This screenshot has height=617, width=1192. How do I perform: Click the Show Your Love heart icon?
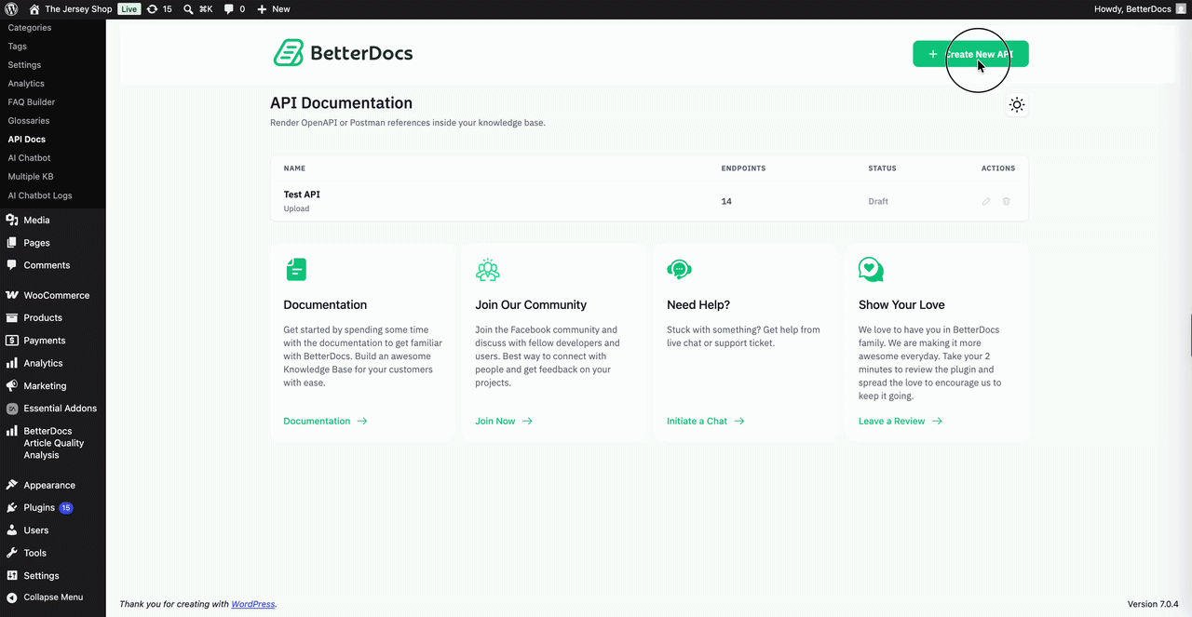[871, 270]
